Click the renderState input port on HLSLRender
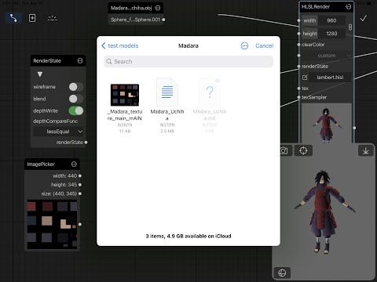Viewport: 377px width, 282px height. [x=298, y=67]
